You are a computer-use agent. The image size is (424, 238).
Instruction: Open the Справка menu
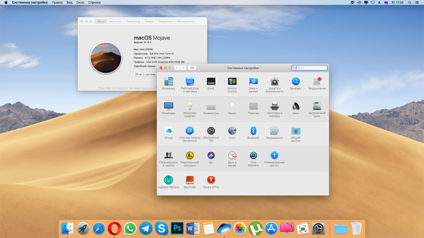coord(94,2)
